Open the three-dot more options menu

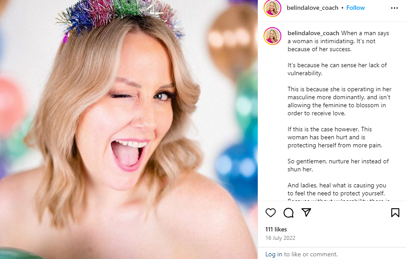coord(394,8)
